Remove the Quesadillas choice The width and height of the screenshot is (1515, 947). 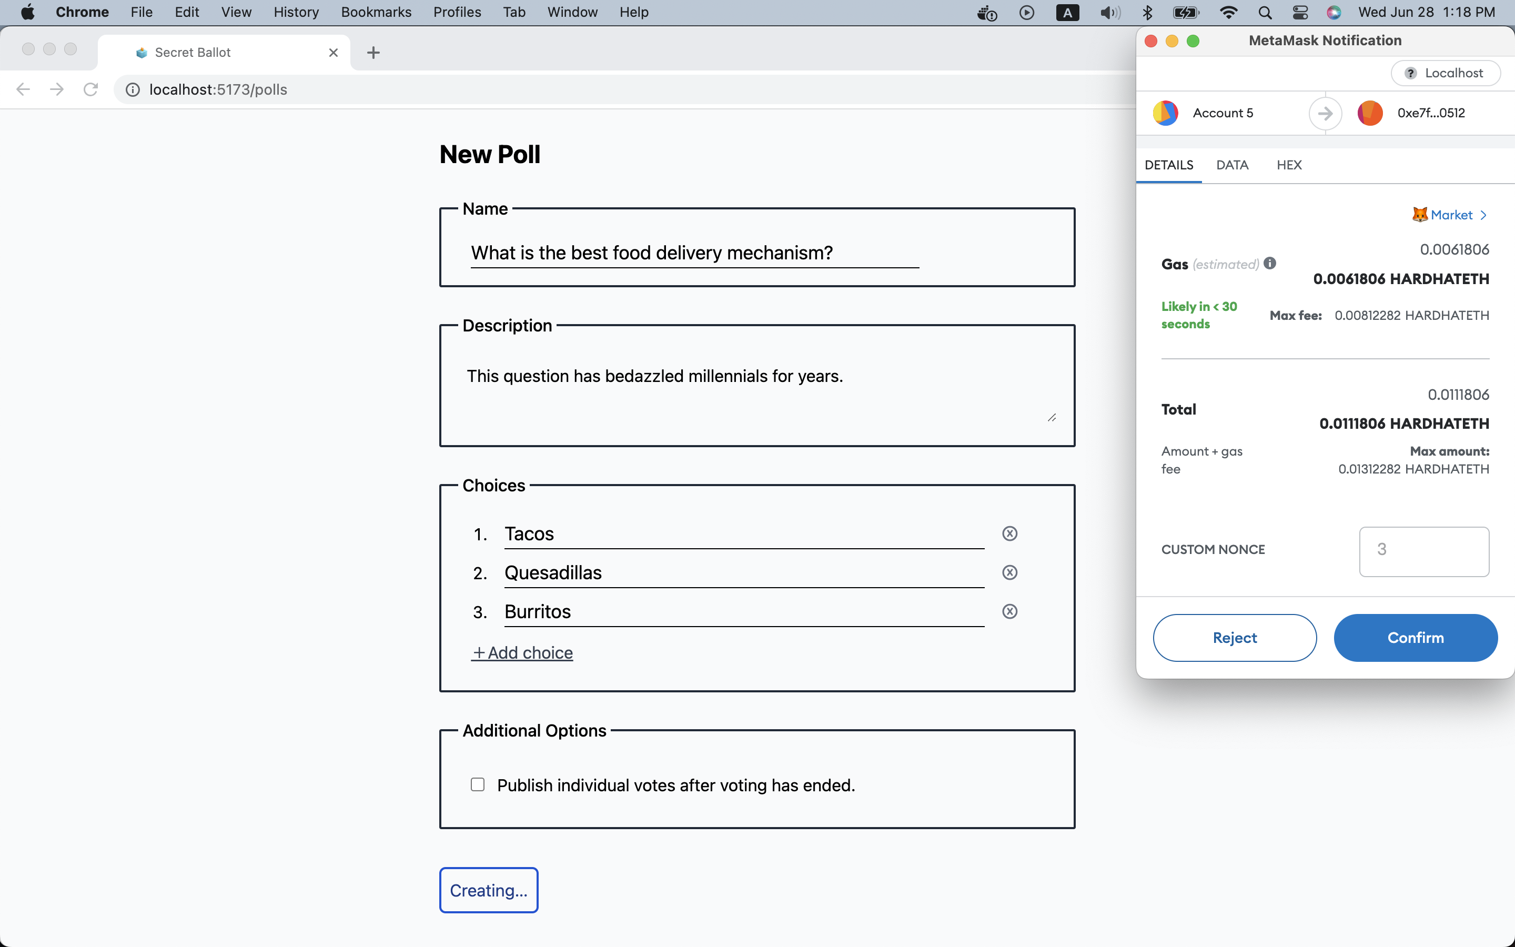point(1009,572)
